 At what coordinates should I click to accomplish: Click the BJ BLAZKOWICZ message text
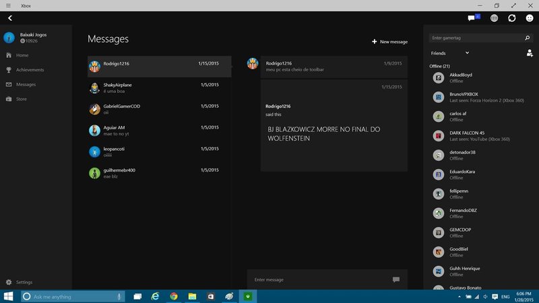pos(324,133)
